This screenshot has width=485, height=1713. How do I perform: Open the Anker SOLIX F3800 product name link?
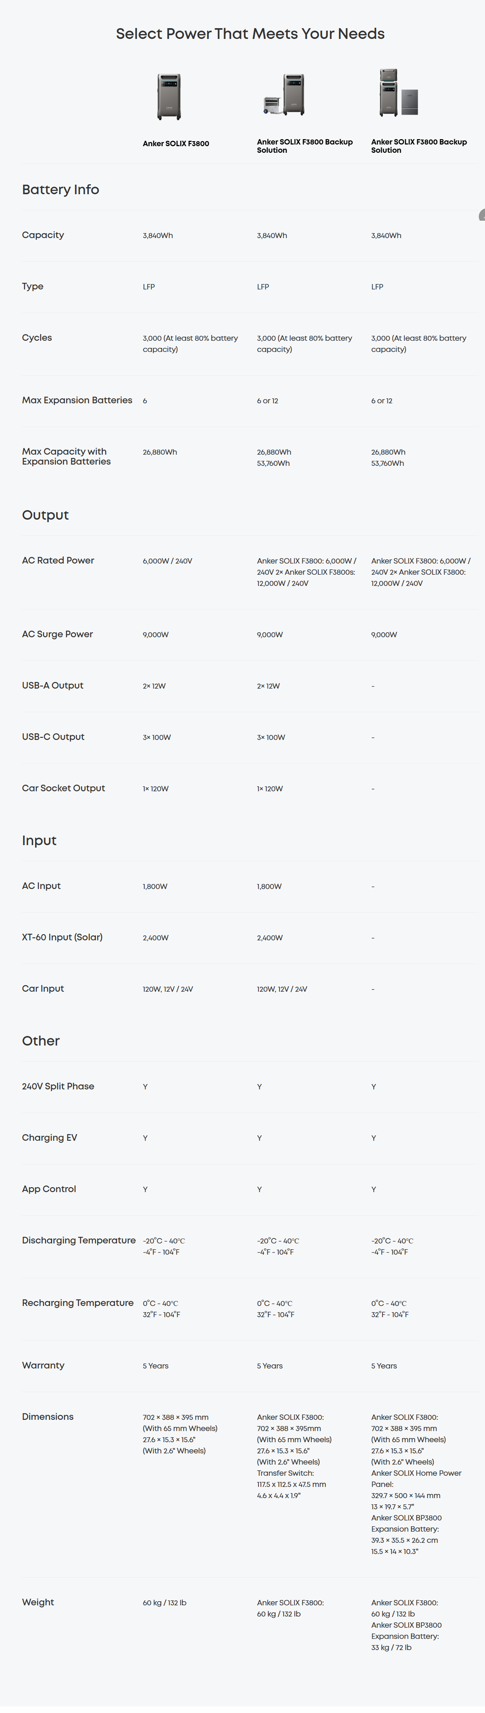click(x=176, y=144)
